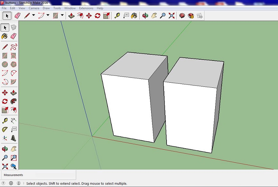Click Send to LayOut icon in the top toolbar

pos(200,16)
